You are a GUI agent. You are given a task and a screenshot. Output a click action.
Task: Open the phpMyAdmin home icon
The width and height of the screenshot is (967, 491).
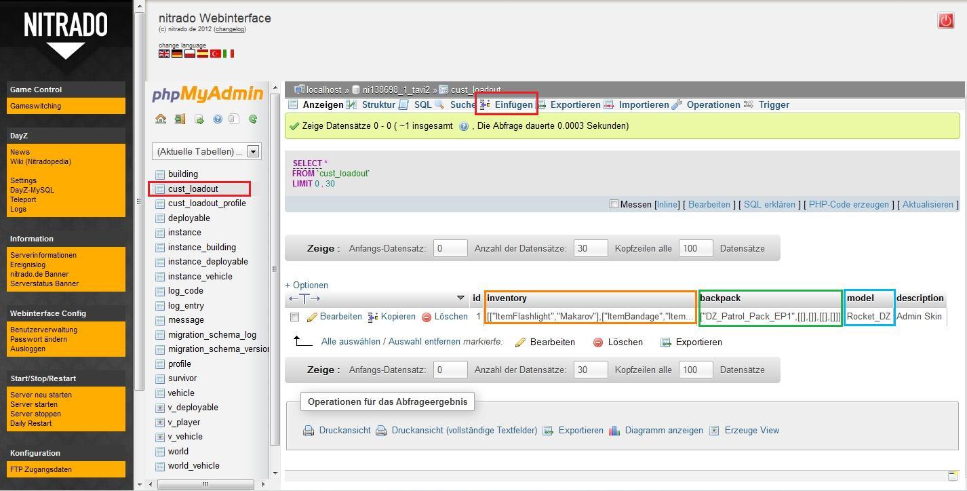pos(161,119)
